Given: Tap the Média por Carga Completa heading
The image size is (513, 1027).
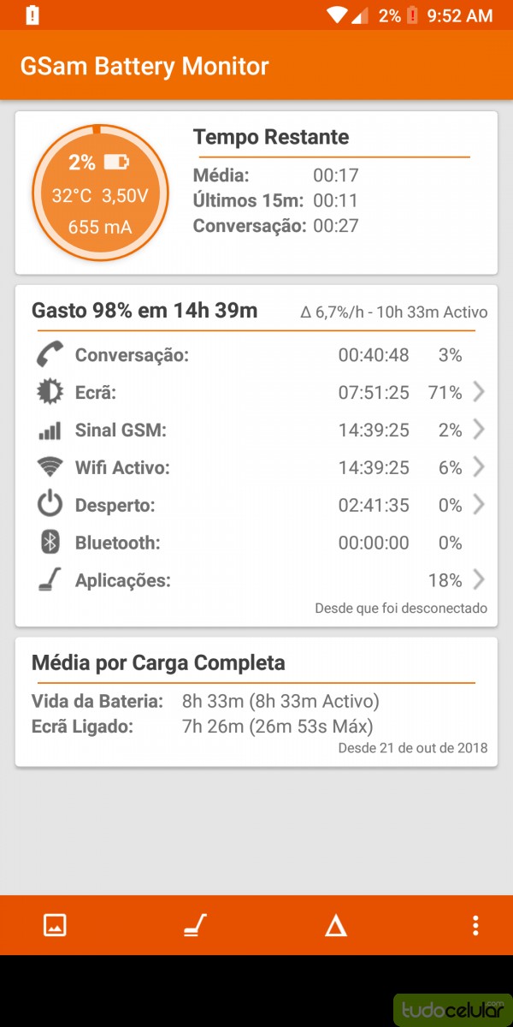Looking at the screenshot, I should tap(158, 662).
